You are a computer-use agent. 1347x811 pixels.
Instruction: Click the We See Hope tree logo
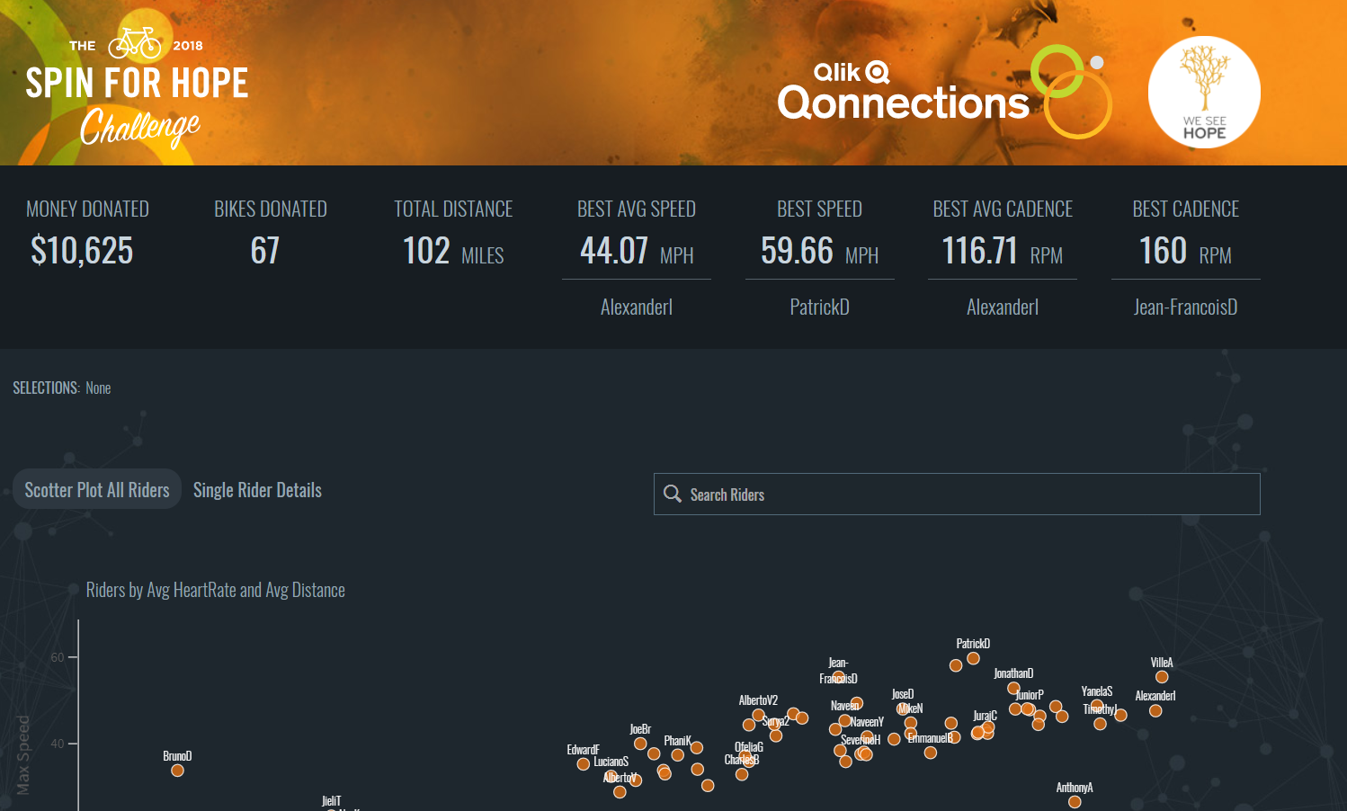(1204, 92)
